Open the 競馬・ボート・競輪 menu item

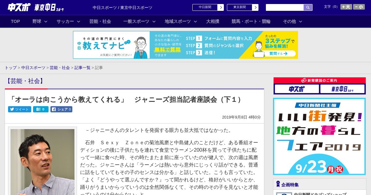[x=251, y=21]
